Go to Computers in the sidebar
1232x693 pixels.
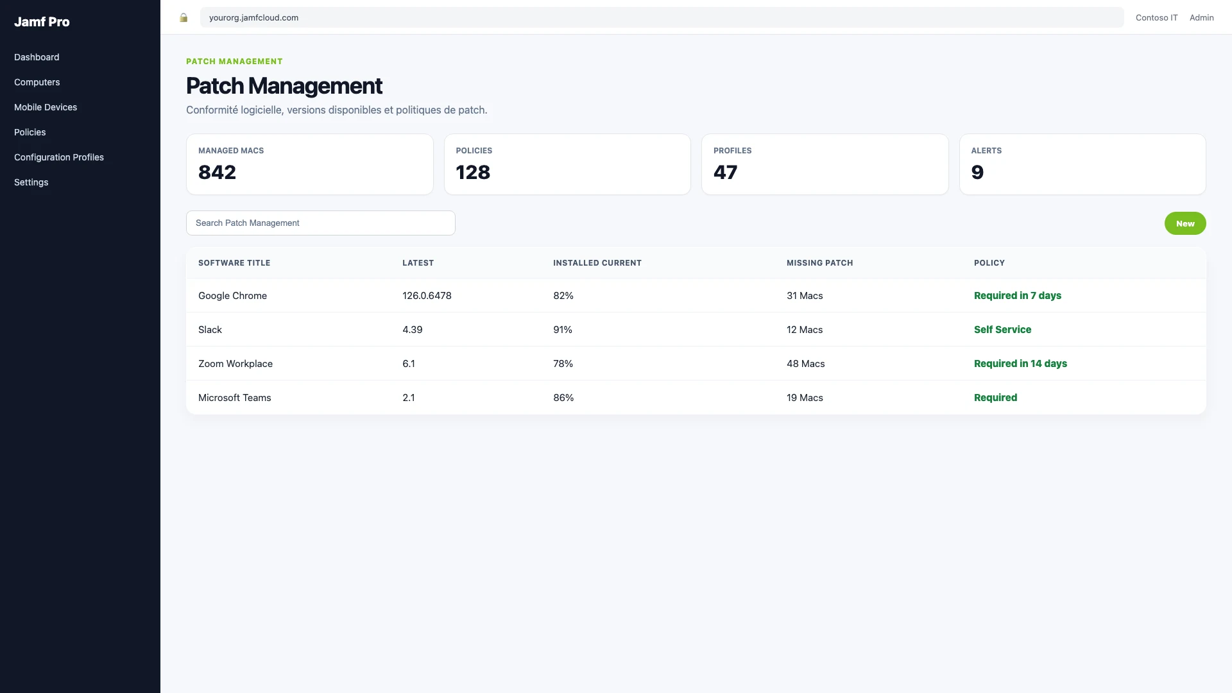37,82
